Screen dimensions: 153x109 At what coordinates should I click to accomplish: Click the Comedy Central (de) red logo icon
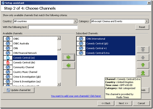8,63
